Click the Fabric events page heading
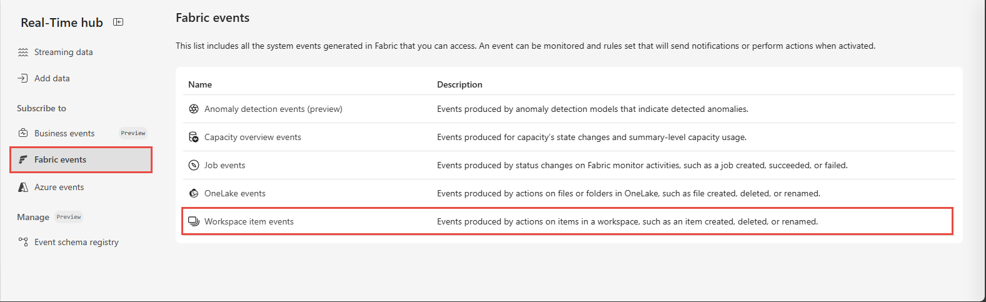 tap(213, 18)
